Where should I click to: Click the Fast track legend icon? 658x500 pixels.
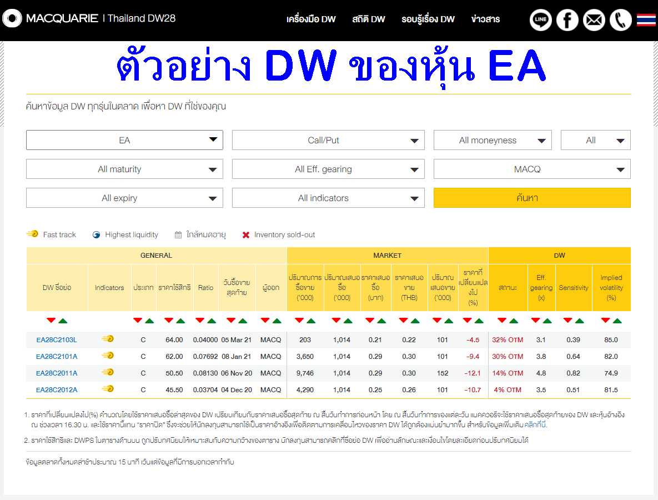click(32, 234)
